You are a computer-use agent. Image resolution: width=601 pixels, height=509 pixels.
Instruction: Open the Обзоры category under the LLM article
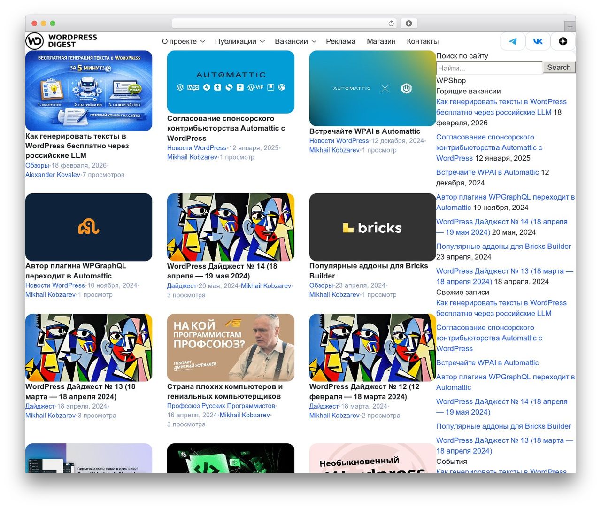click(x=37, y=165)
